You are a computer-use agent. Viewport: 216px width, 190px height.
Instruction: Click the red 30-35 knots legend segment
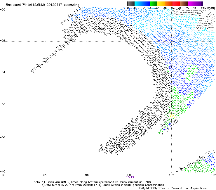coord(176,4)
